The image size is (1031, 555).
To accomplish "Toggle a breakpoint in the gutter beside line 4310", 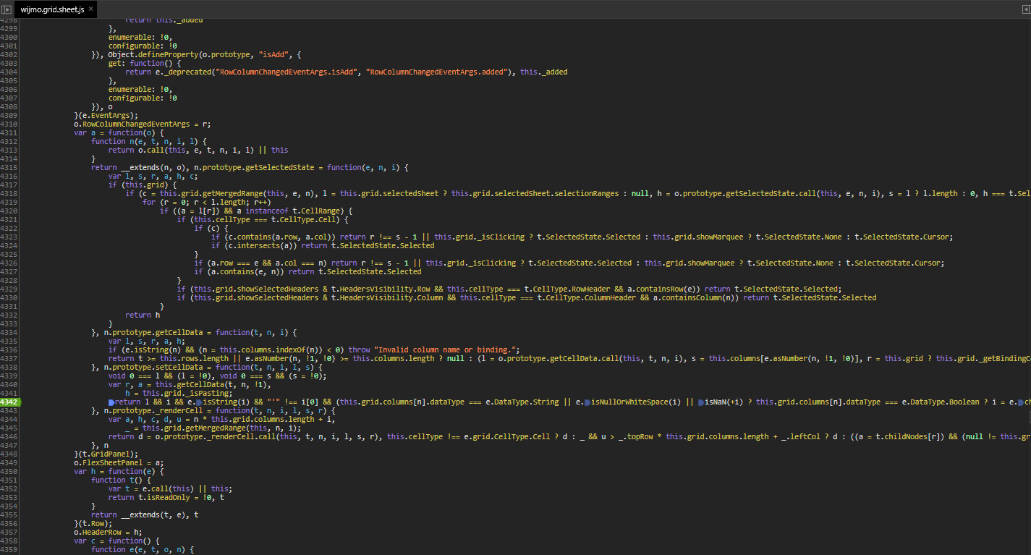I will pyautogui.click(x=29, y=124).
